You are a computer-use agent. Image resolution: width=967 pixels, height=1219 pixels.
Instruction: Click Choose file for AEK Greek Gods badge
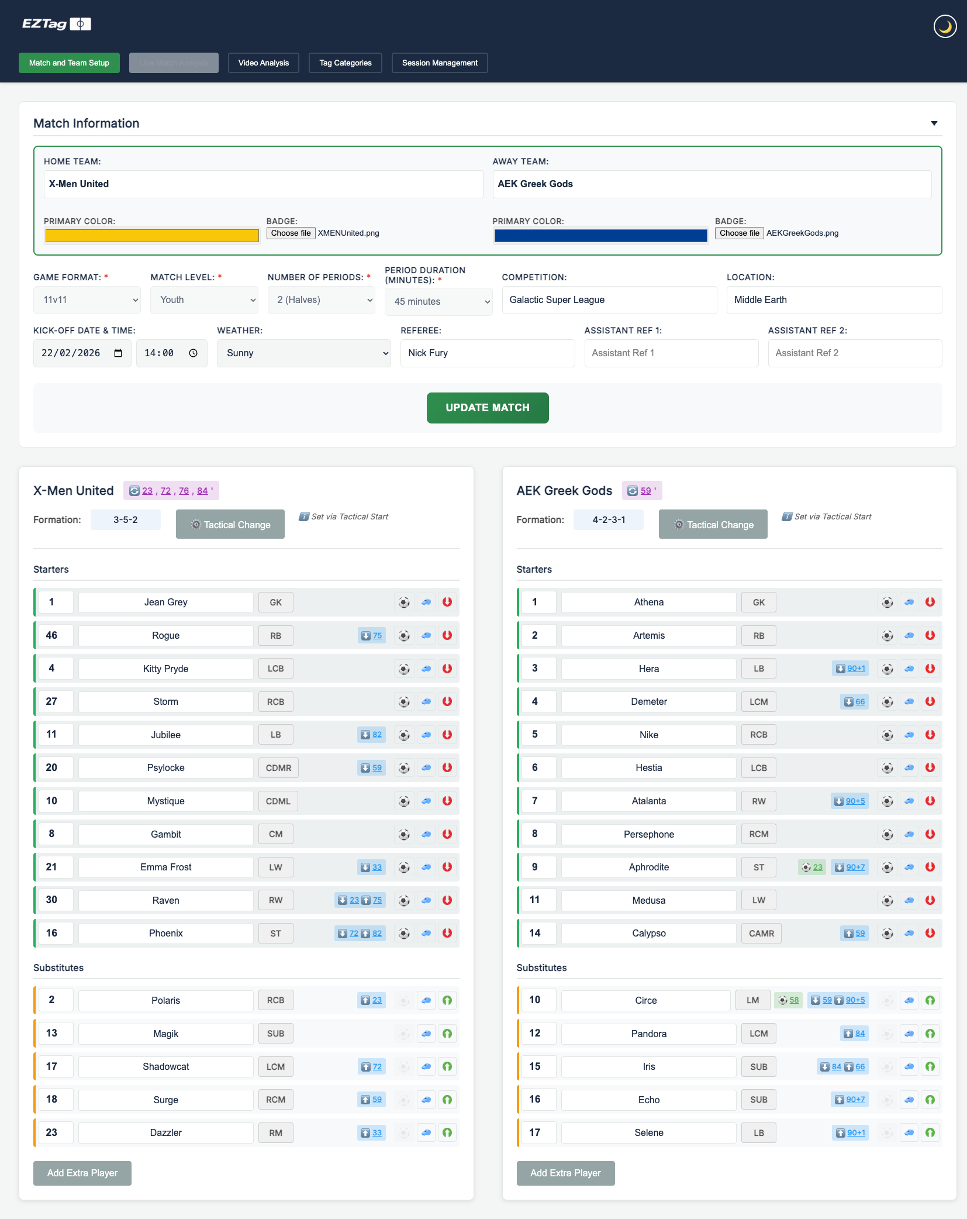tap(738, 233)
